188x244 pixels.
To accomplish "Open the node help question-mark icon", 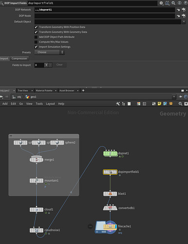I will tap(186, 3).
